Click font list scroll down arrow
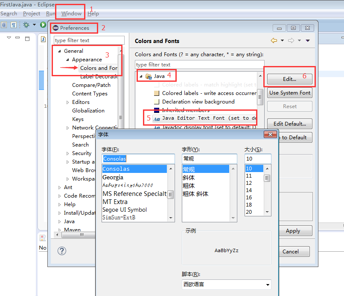Image resolution: width=344 pixels, height=296 pixels. click(171, 218)
